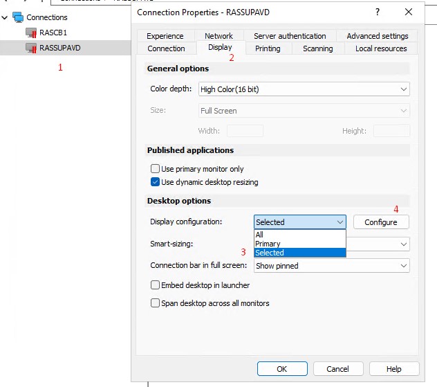Go to the Printing tab
Viewport: 437px width, 387px height.
(x=268, y=48)
